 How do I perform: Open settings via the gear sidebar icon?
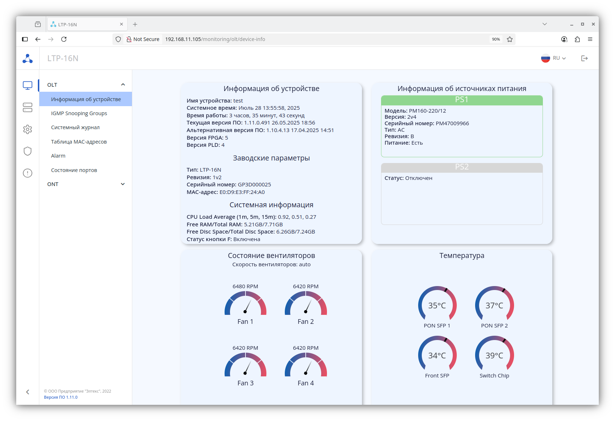[27, 129]
